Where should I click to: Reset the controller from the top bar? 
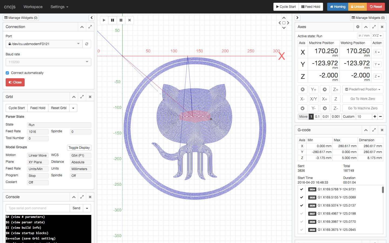click(x=376, y=7)
